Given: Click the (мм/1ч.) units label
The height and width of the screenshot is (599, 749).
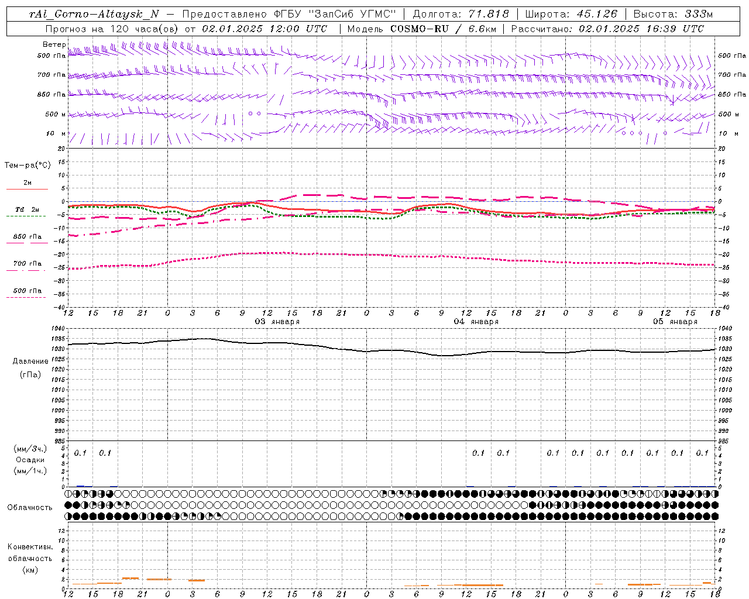Looking at the screenshot, I should tap(30, 471).
